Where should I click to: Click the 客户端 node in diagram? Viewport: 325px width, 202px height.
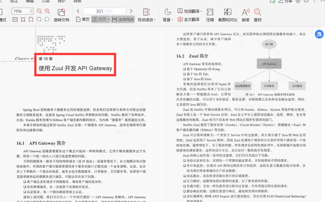[x=269, y=44]
